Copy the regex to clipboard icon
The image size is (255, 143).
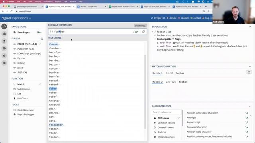tap(143, 32)
